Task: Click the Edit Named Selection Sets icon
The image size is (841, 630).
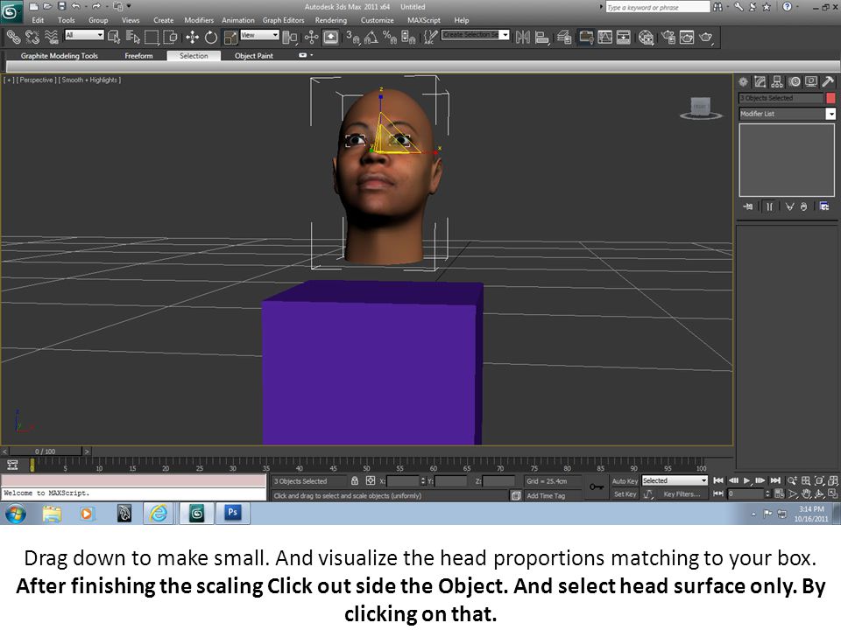Action: pos(431,37)
